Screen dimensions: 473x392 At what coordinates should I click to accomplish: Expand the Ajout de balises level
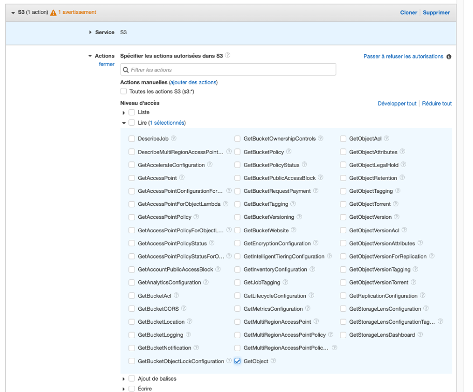(x=124, y=379)
